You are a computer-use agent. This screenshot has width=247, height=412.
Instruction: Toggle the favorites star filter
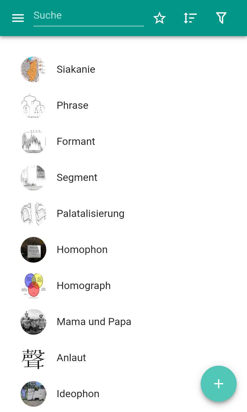pyautogui.click(x=160, y=18)
